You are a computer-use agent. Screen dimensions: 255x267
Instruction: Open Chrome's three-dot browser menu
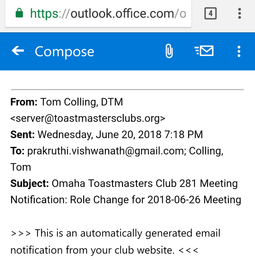(240, 13)
